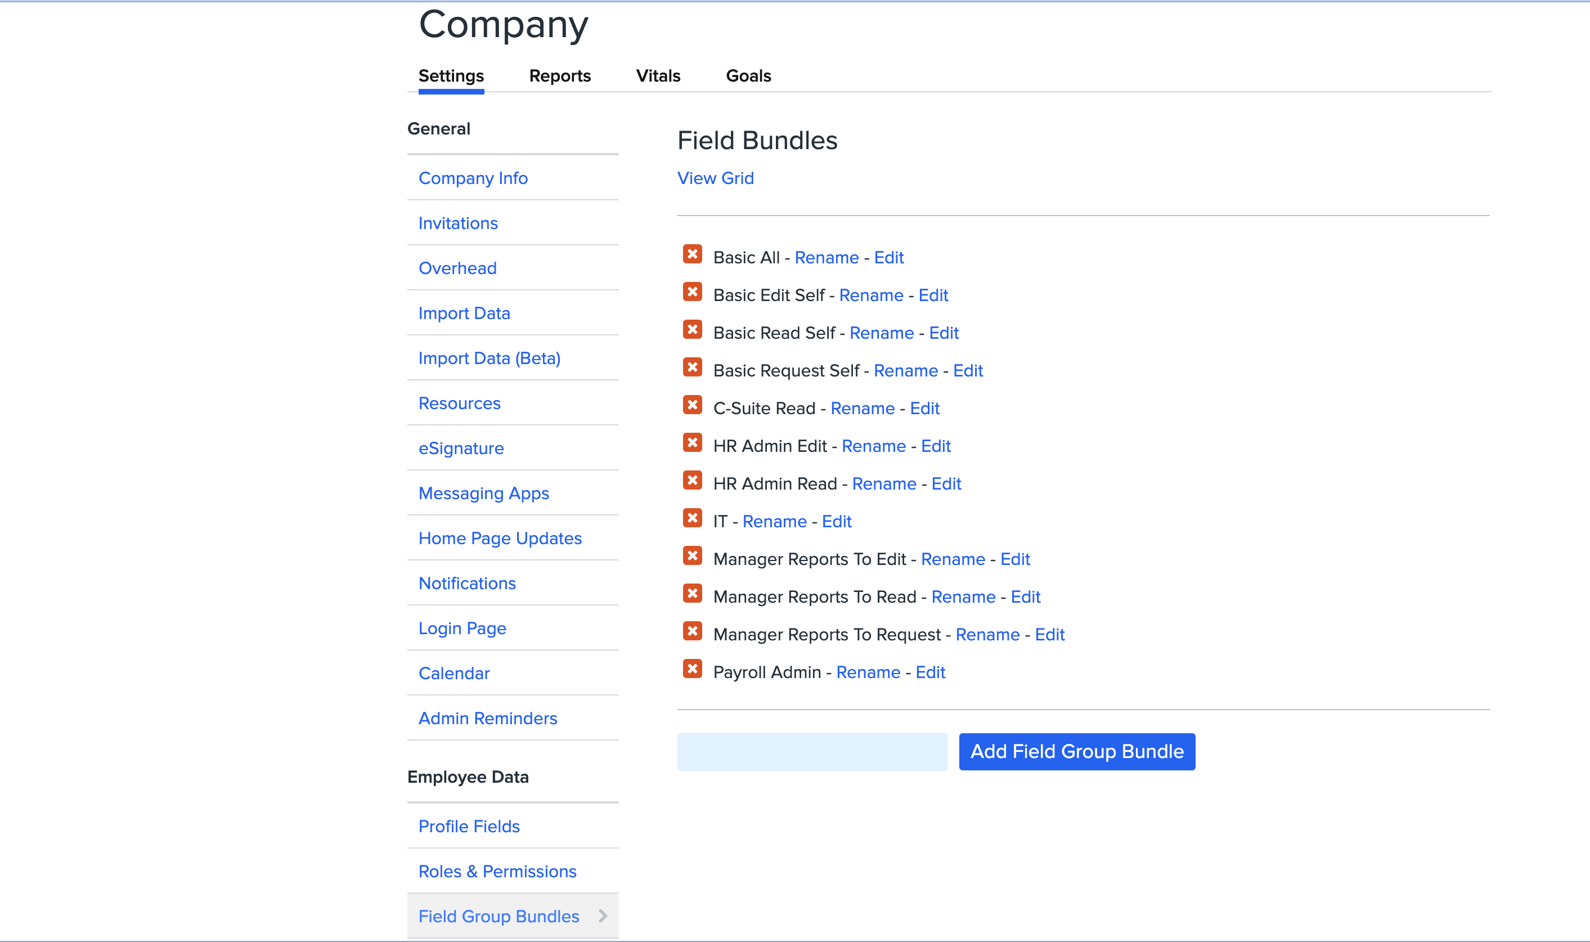Go to Login Page settings

tap(462, 629)
